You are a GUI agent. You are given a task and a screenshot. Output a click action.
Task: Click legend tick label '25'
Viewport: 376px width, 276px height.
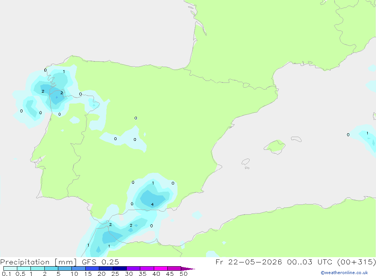[x=115, y=274]
